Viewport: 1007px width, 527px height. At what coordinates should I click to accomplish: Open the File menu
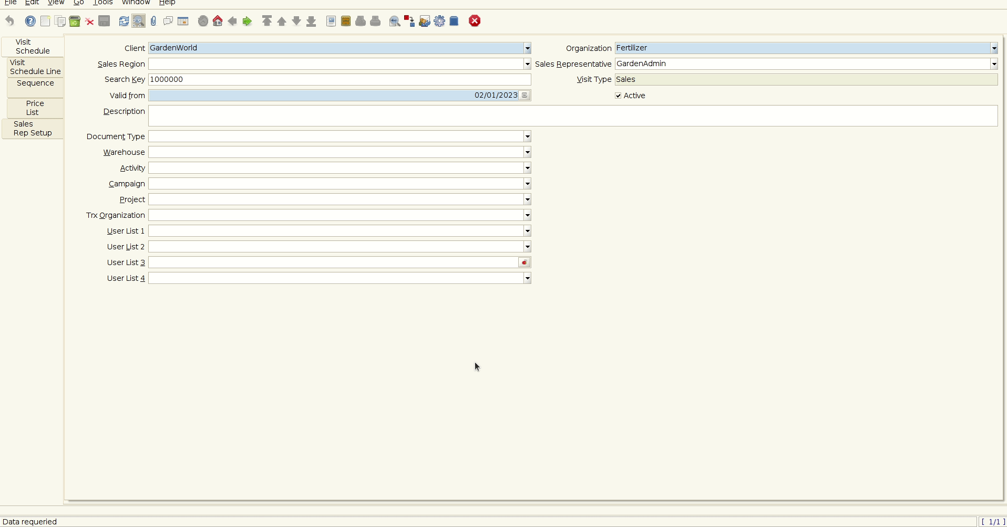coord(10,3)
